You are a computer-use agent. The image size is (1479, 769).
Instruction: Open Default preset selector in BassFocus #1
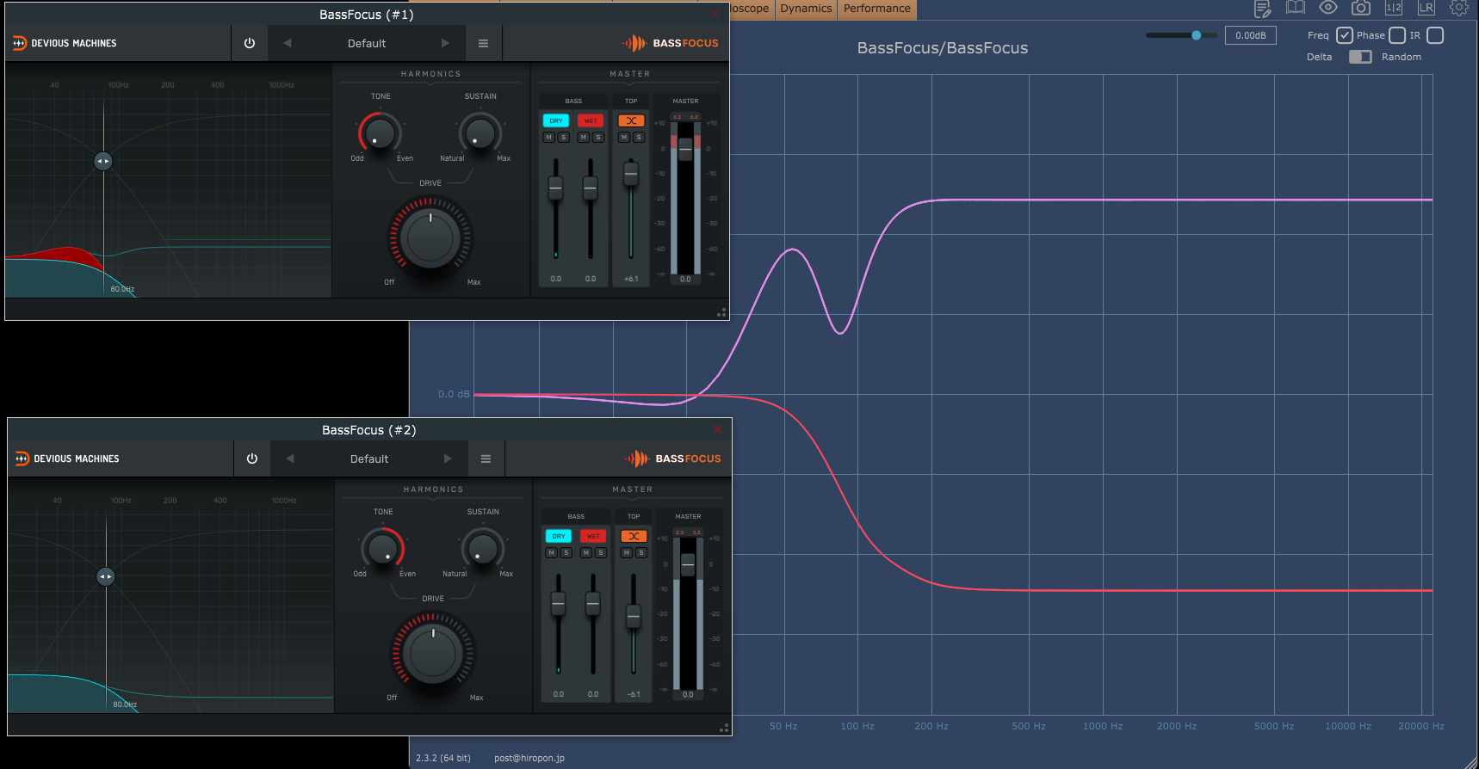[x=367, y=43]
